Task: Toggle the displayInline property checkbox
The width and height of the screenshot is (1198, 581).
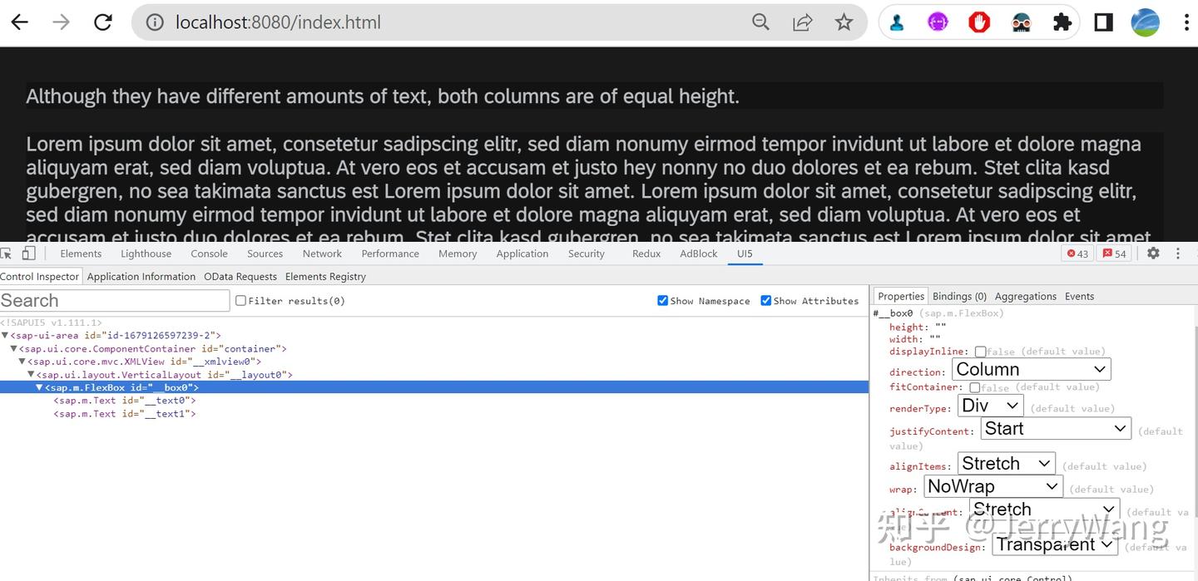Action: click(x=980, y=352)
